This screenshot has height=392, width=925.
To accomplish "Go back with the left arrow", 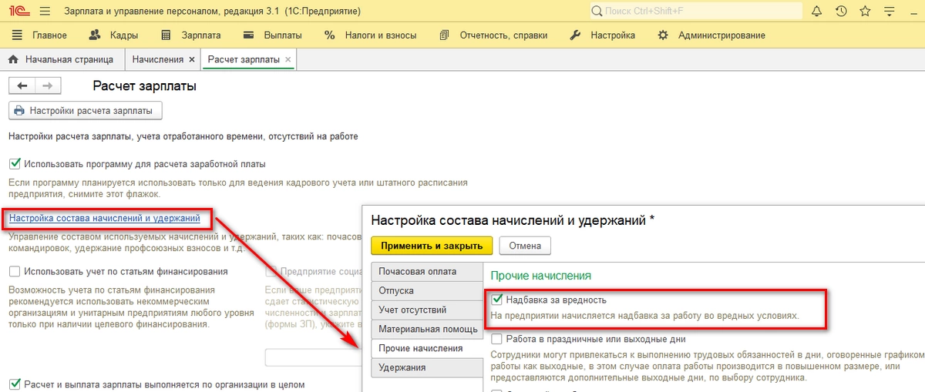I will [x=22, y=85].
